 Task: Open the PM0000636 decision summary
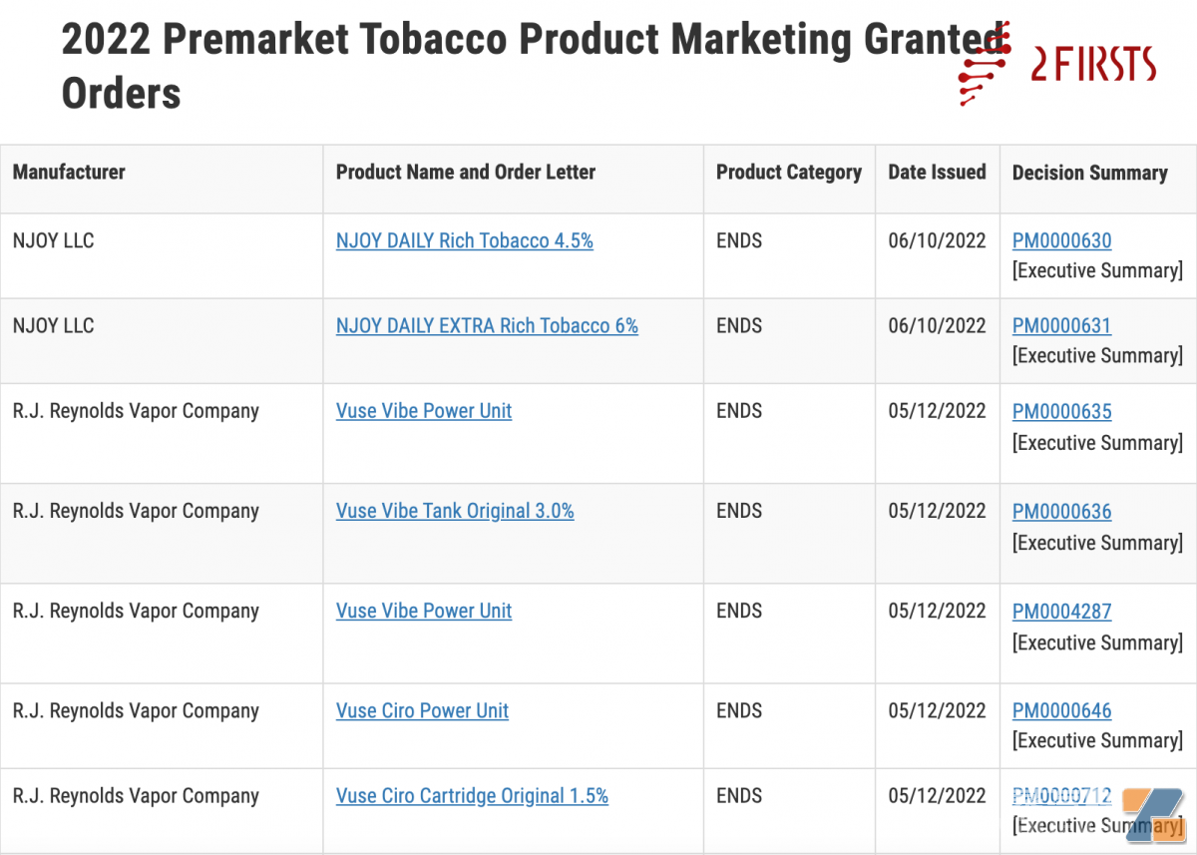(1061, 512)
